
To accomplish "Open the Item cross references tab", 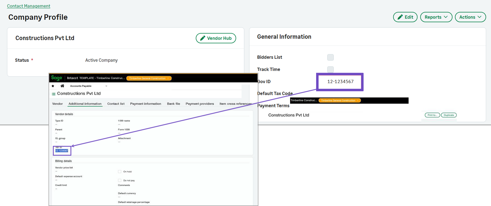I will pyautogui.click(x=236, y=104).
